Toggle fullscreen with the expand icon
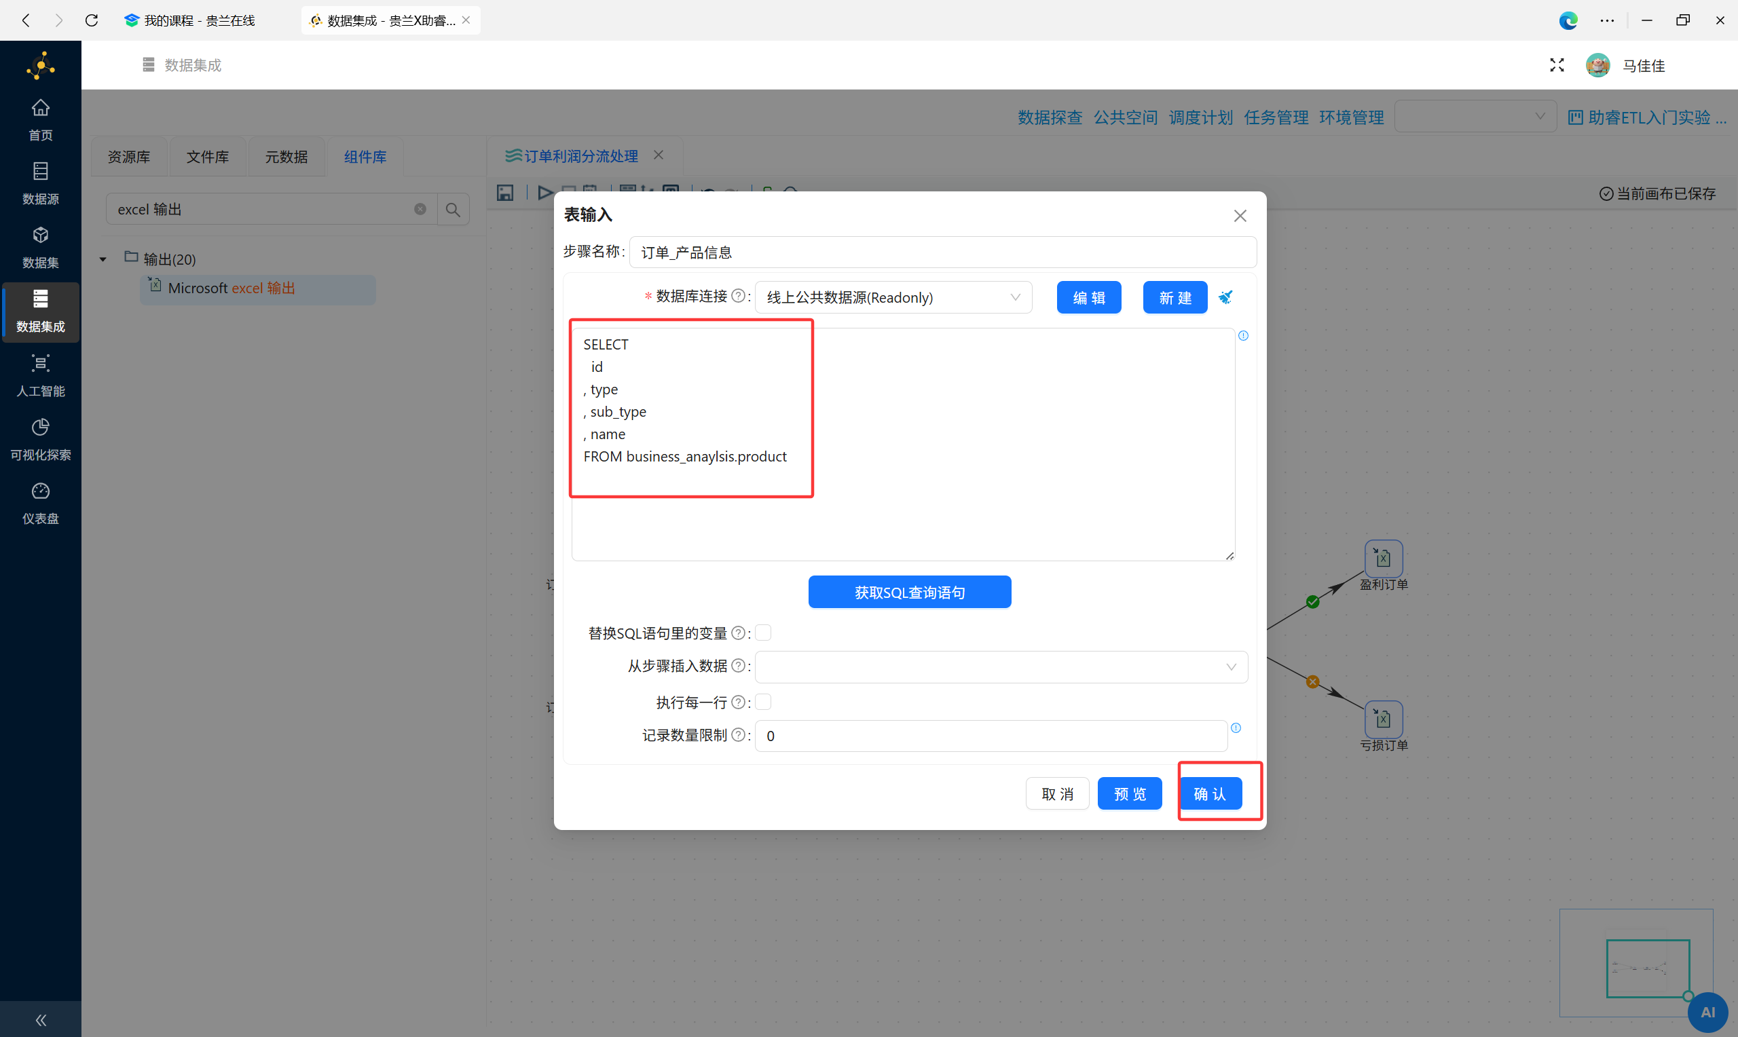The height and width of the screenshot is (1037, 1738). 1556,65
